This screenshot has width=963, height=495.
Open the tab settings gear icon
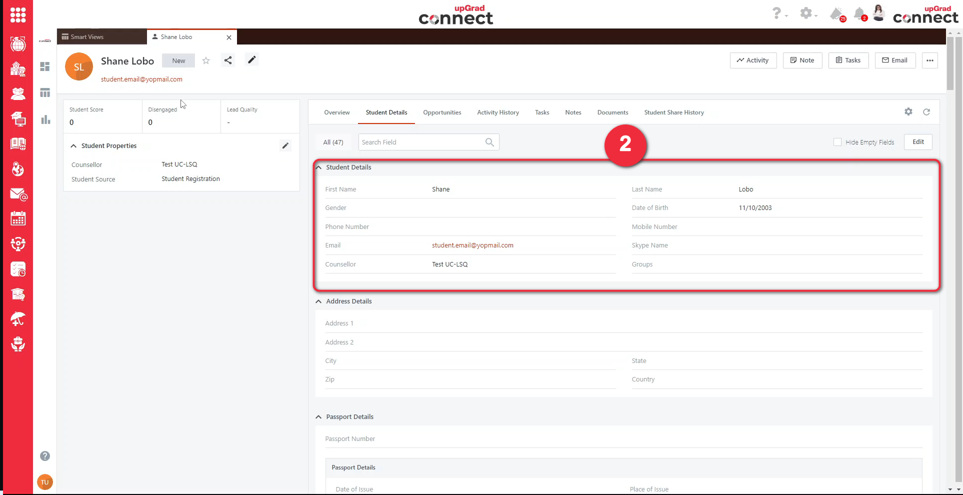pyautogui.click(x=908, y=112)
